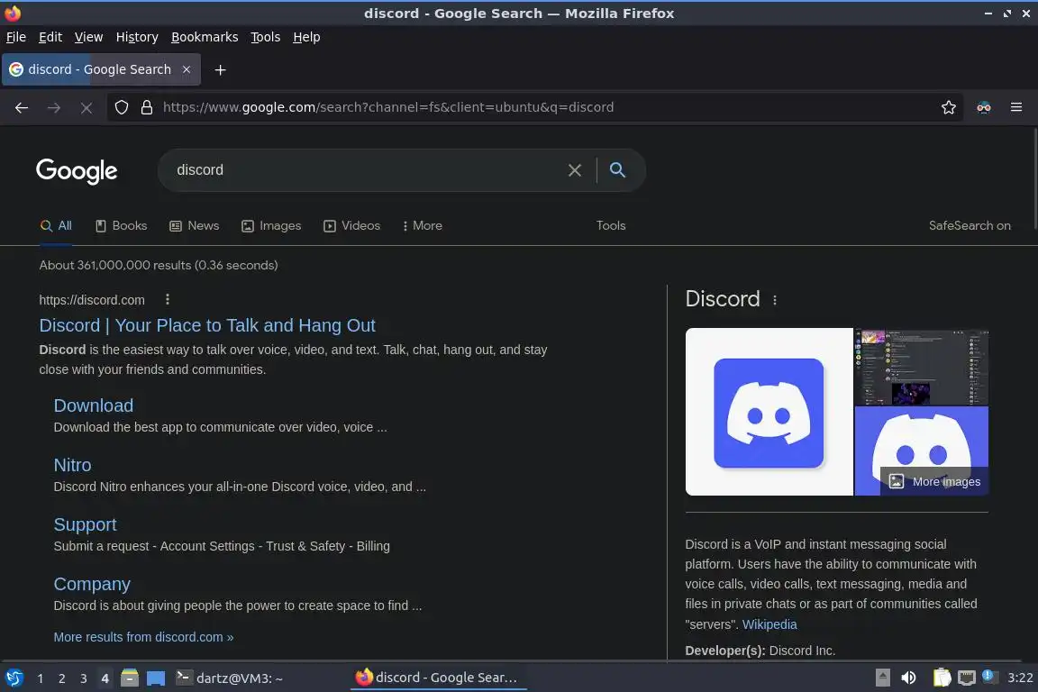Open the History menu
This screenshot has height=692, width=1038.
(x=137, y=37)
